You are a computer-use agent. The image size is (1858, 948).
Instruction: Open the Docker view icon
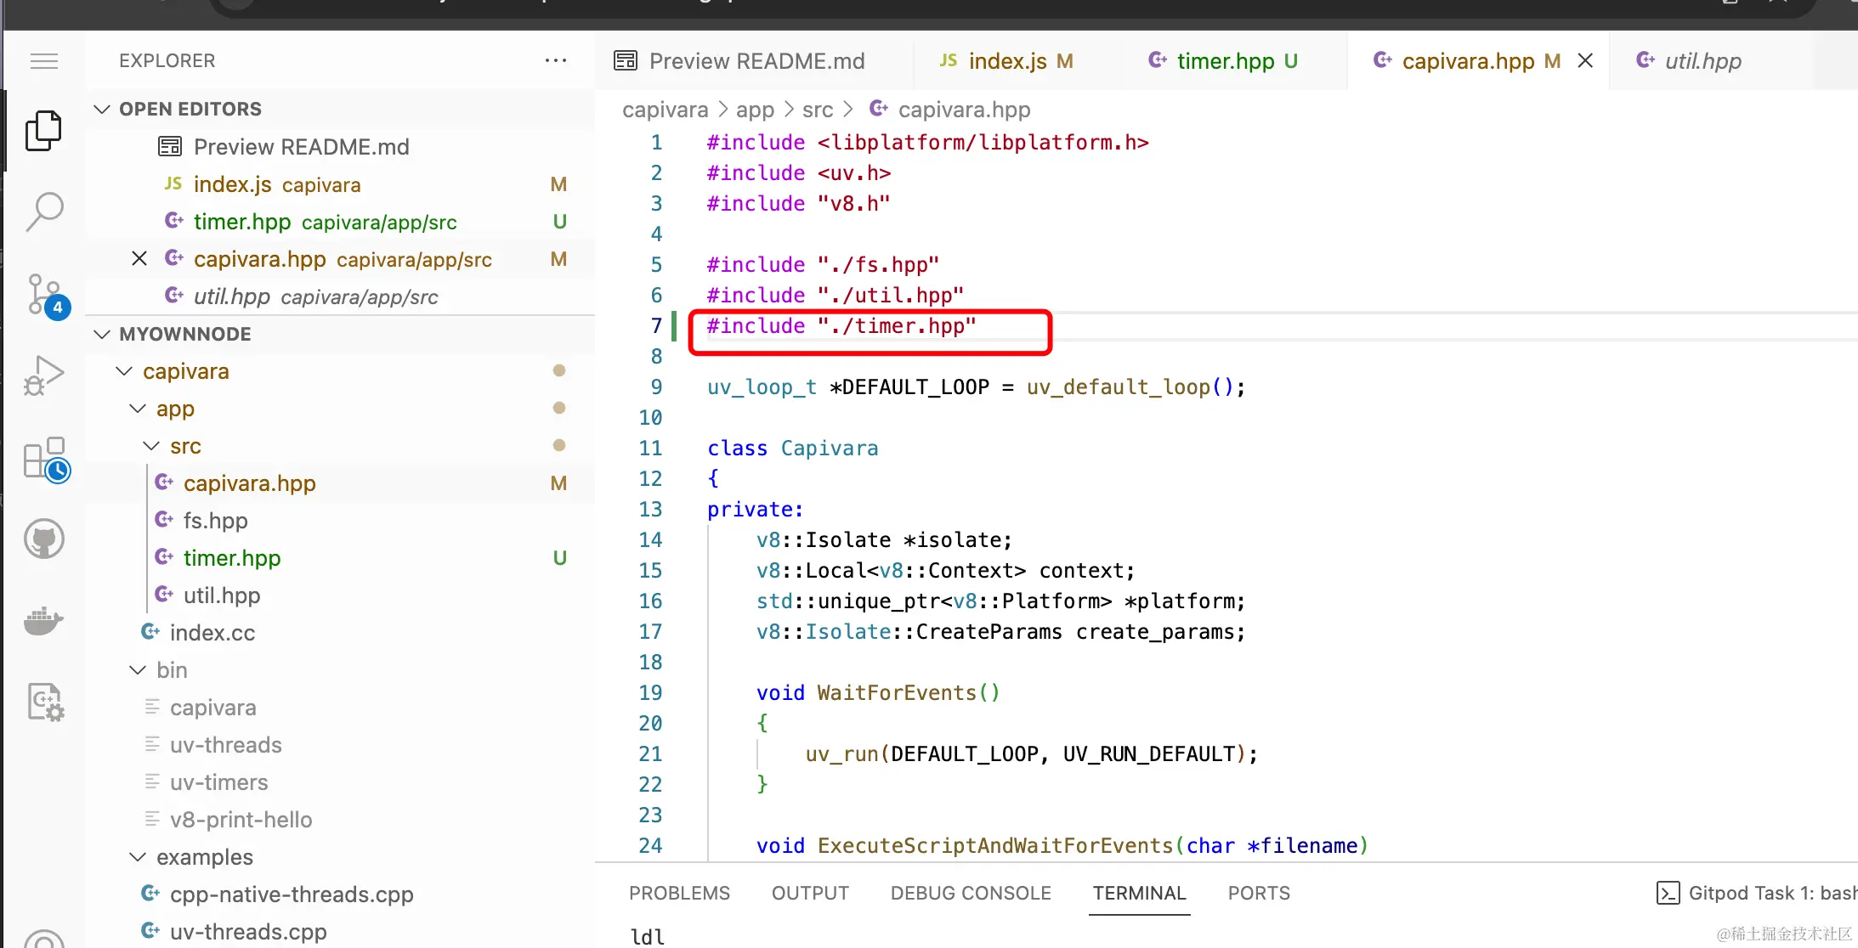point(43,621)
